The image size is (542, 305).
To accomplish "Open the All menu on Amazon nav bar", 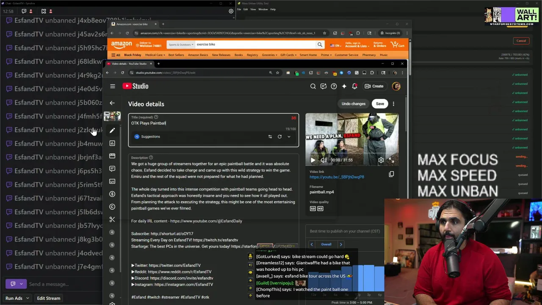I will (116, 55).
